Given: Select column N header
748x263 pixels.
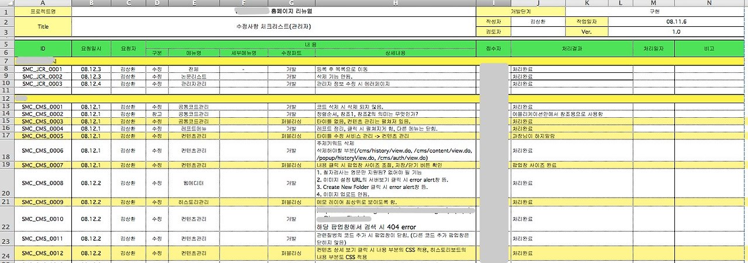Looking at the screenshot, I should tap(709, 3).
